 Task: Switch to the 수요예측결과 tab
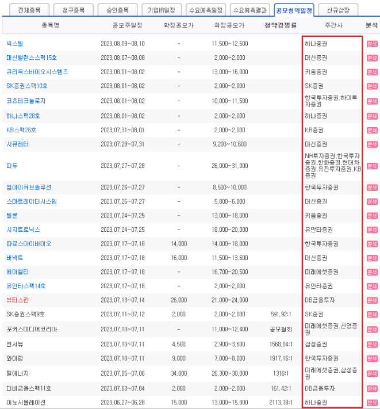tap(250, 10)
